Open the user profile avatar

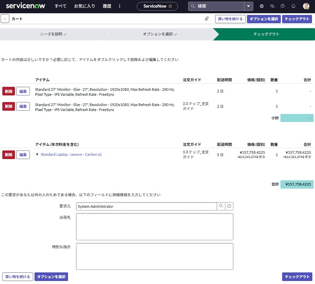306,6
